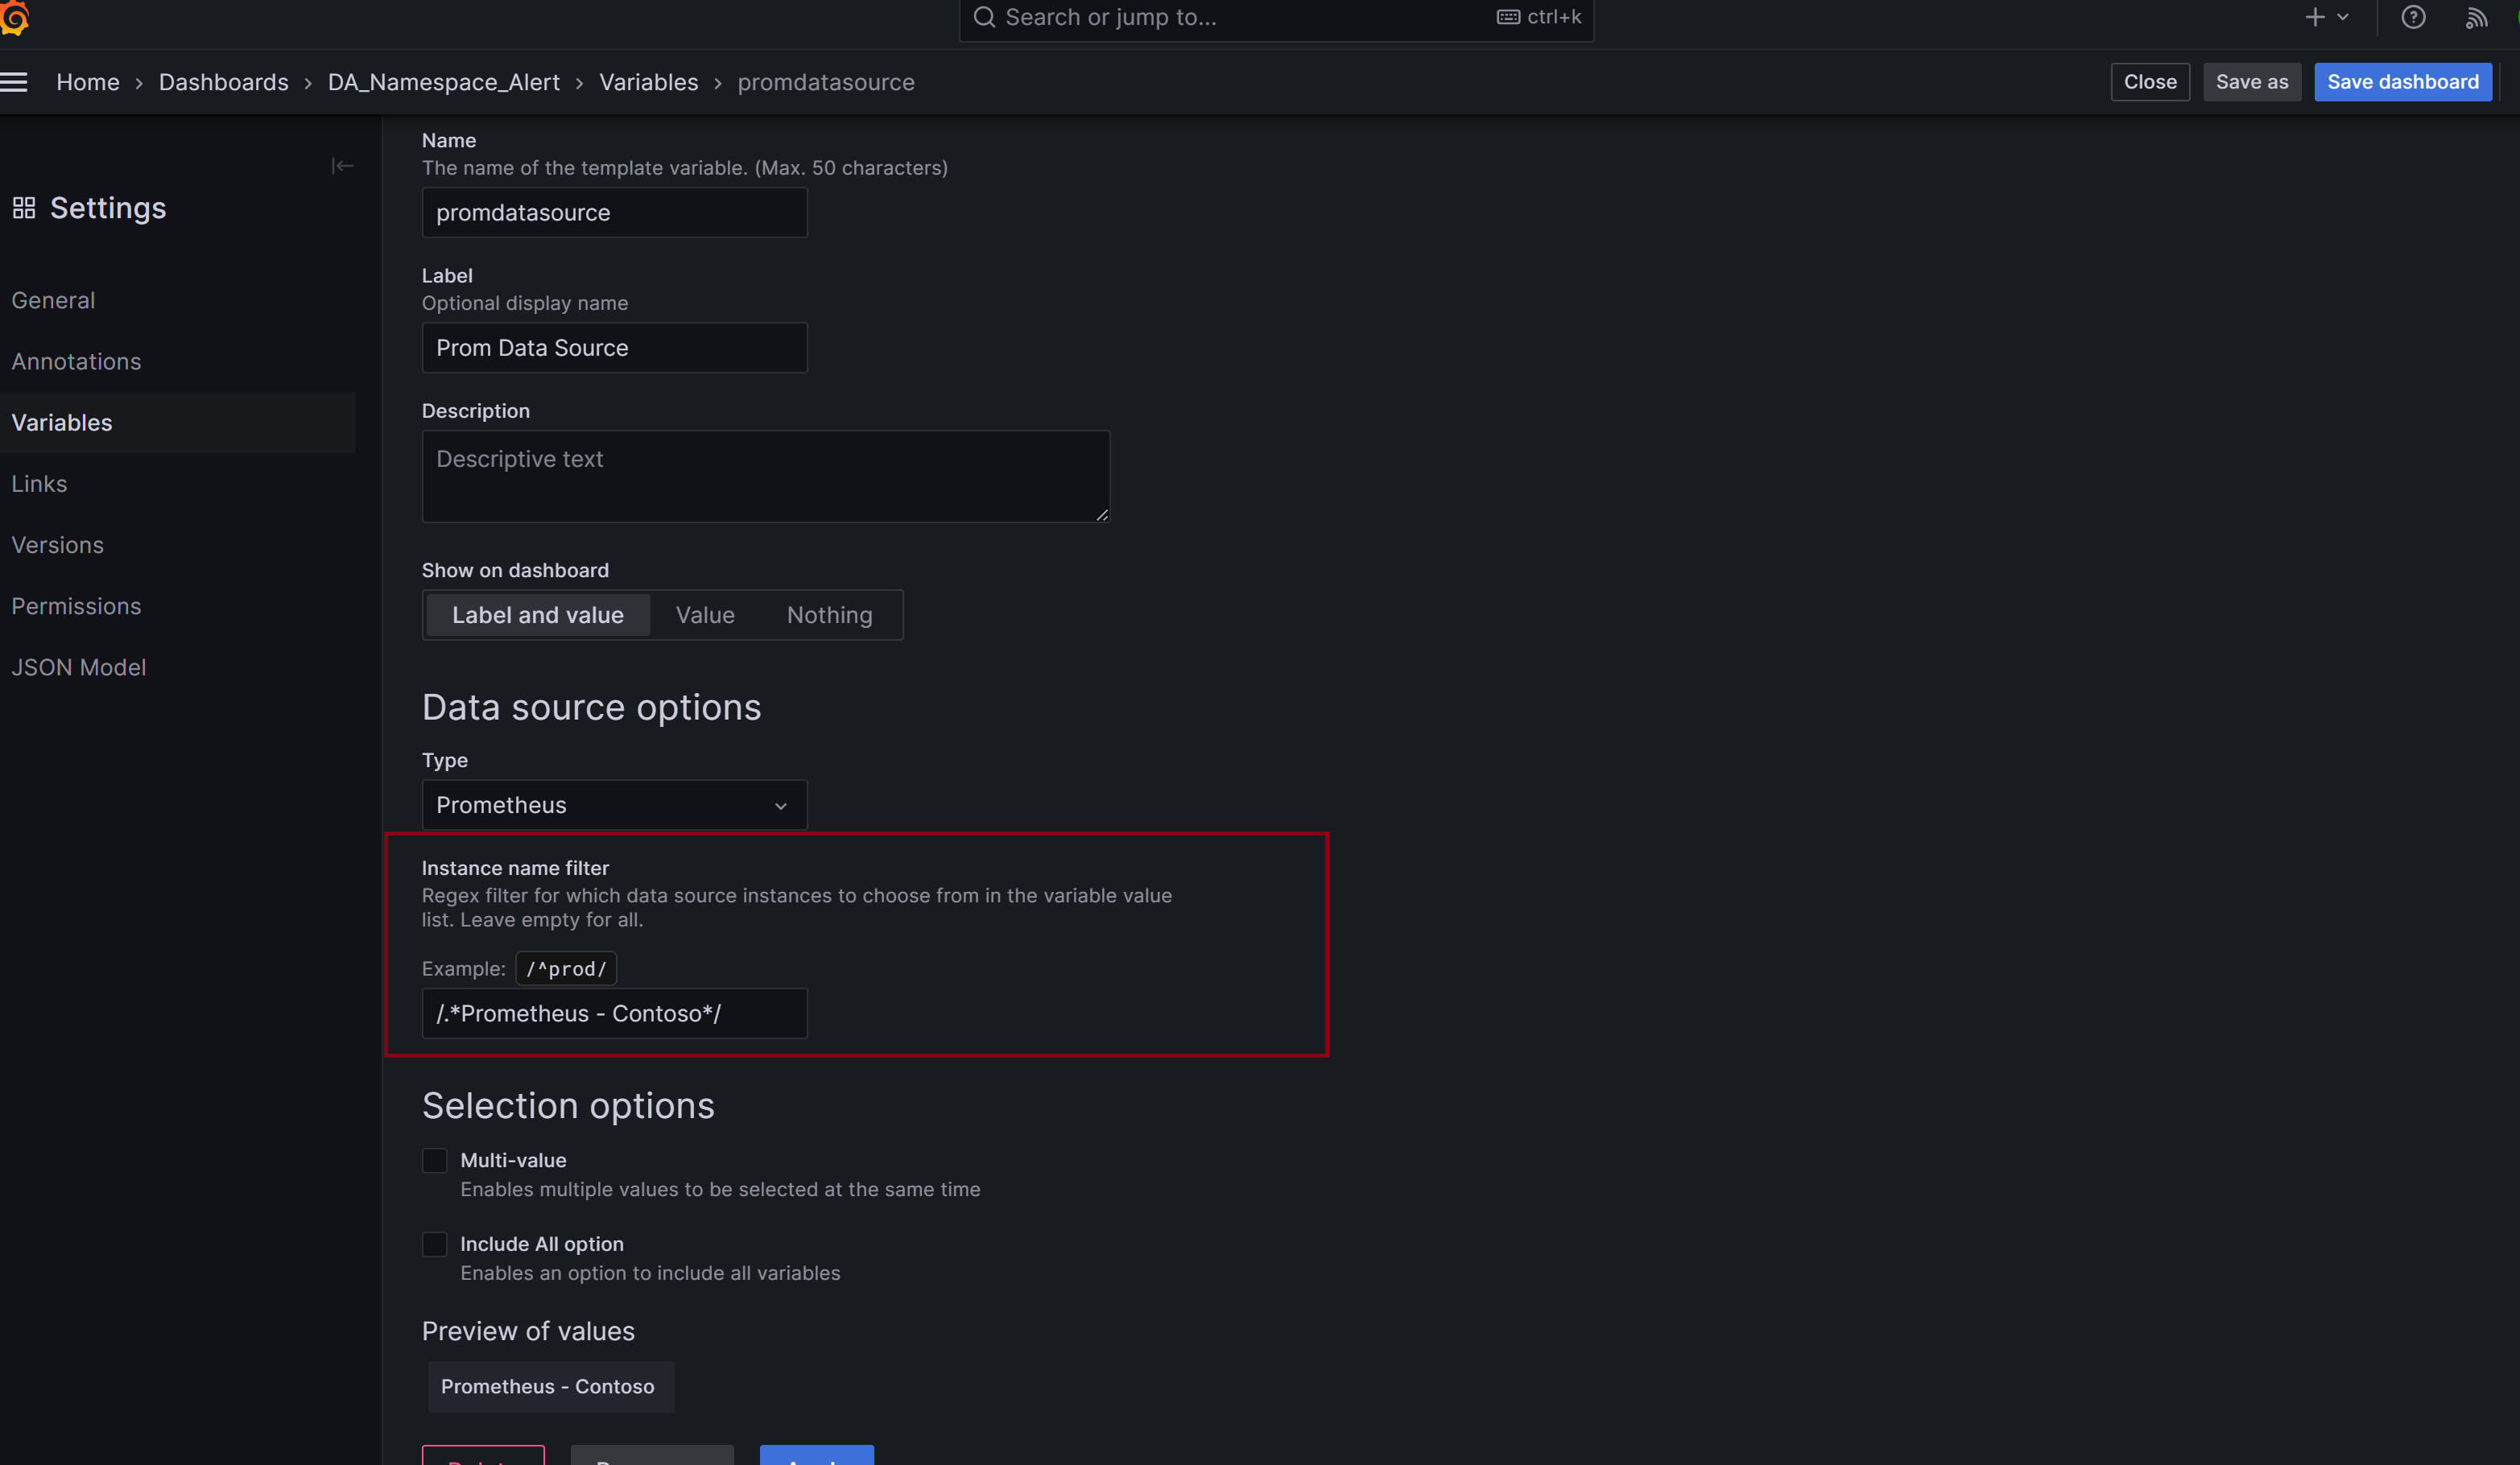Enable the Include All option checkbox
The image size is (2520, 1465).
(435, 1244)
